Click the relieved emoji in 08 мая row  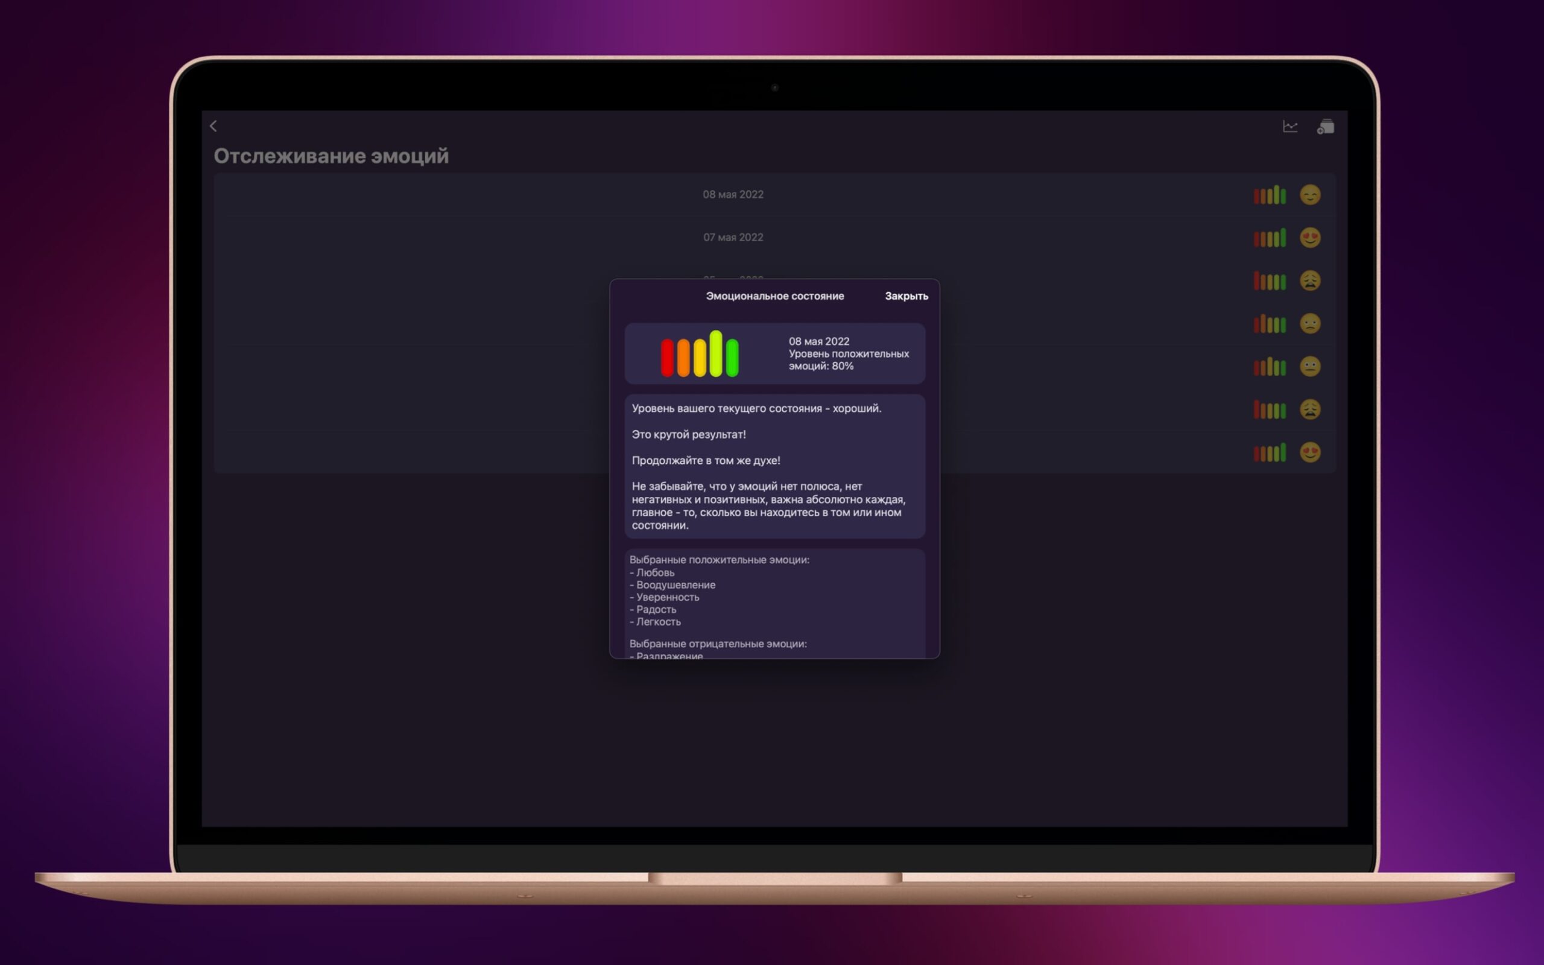click(x=1310, y=195)
